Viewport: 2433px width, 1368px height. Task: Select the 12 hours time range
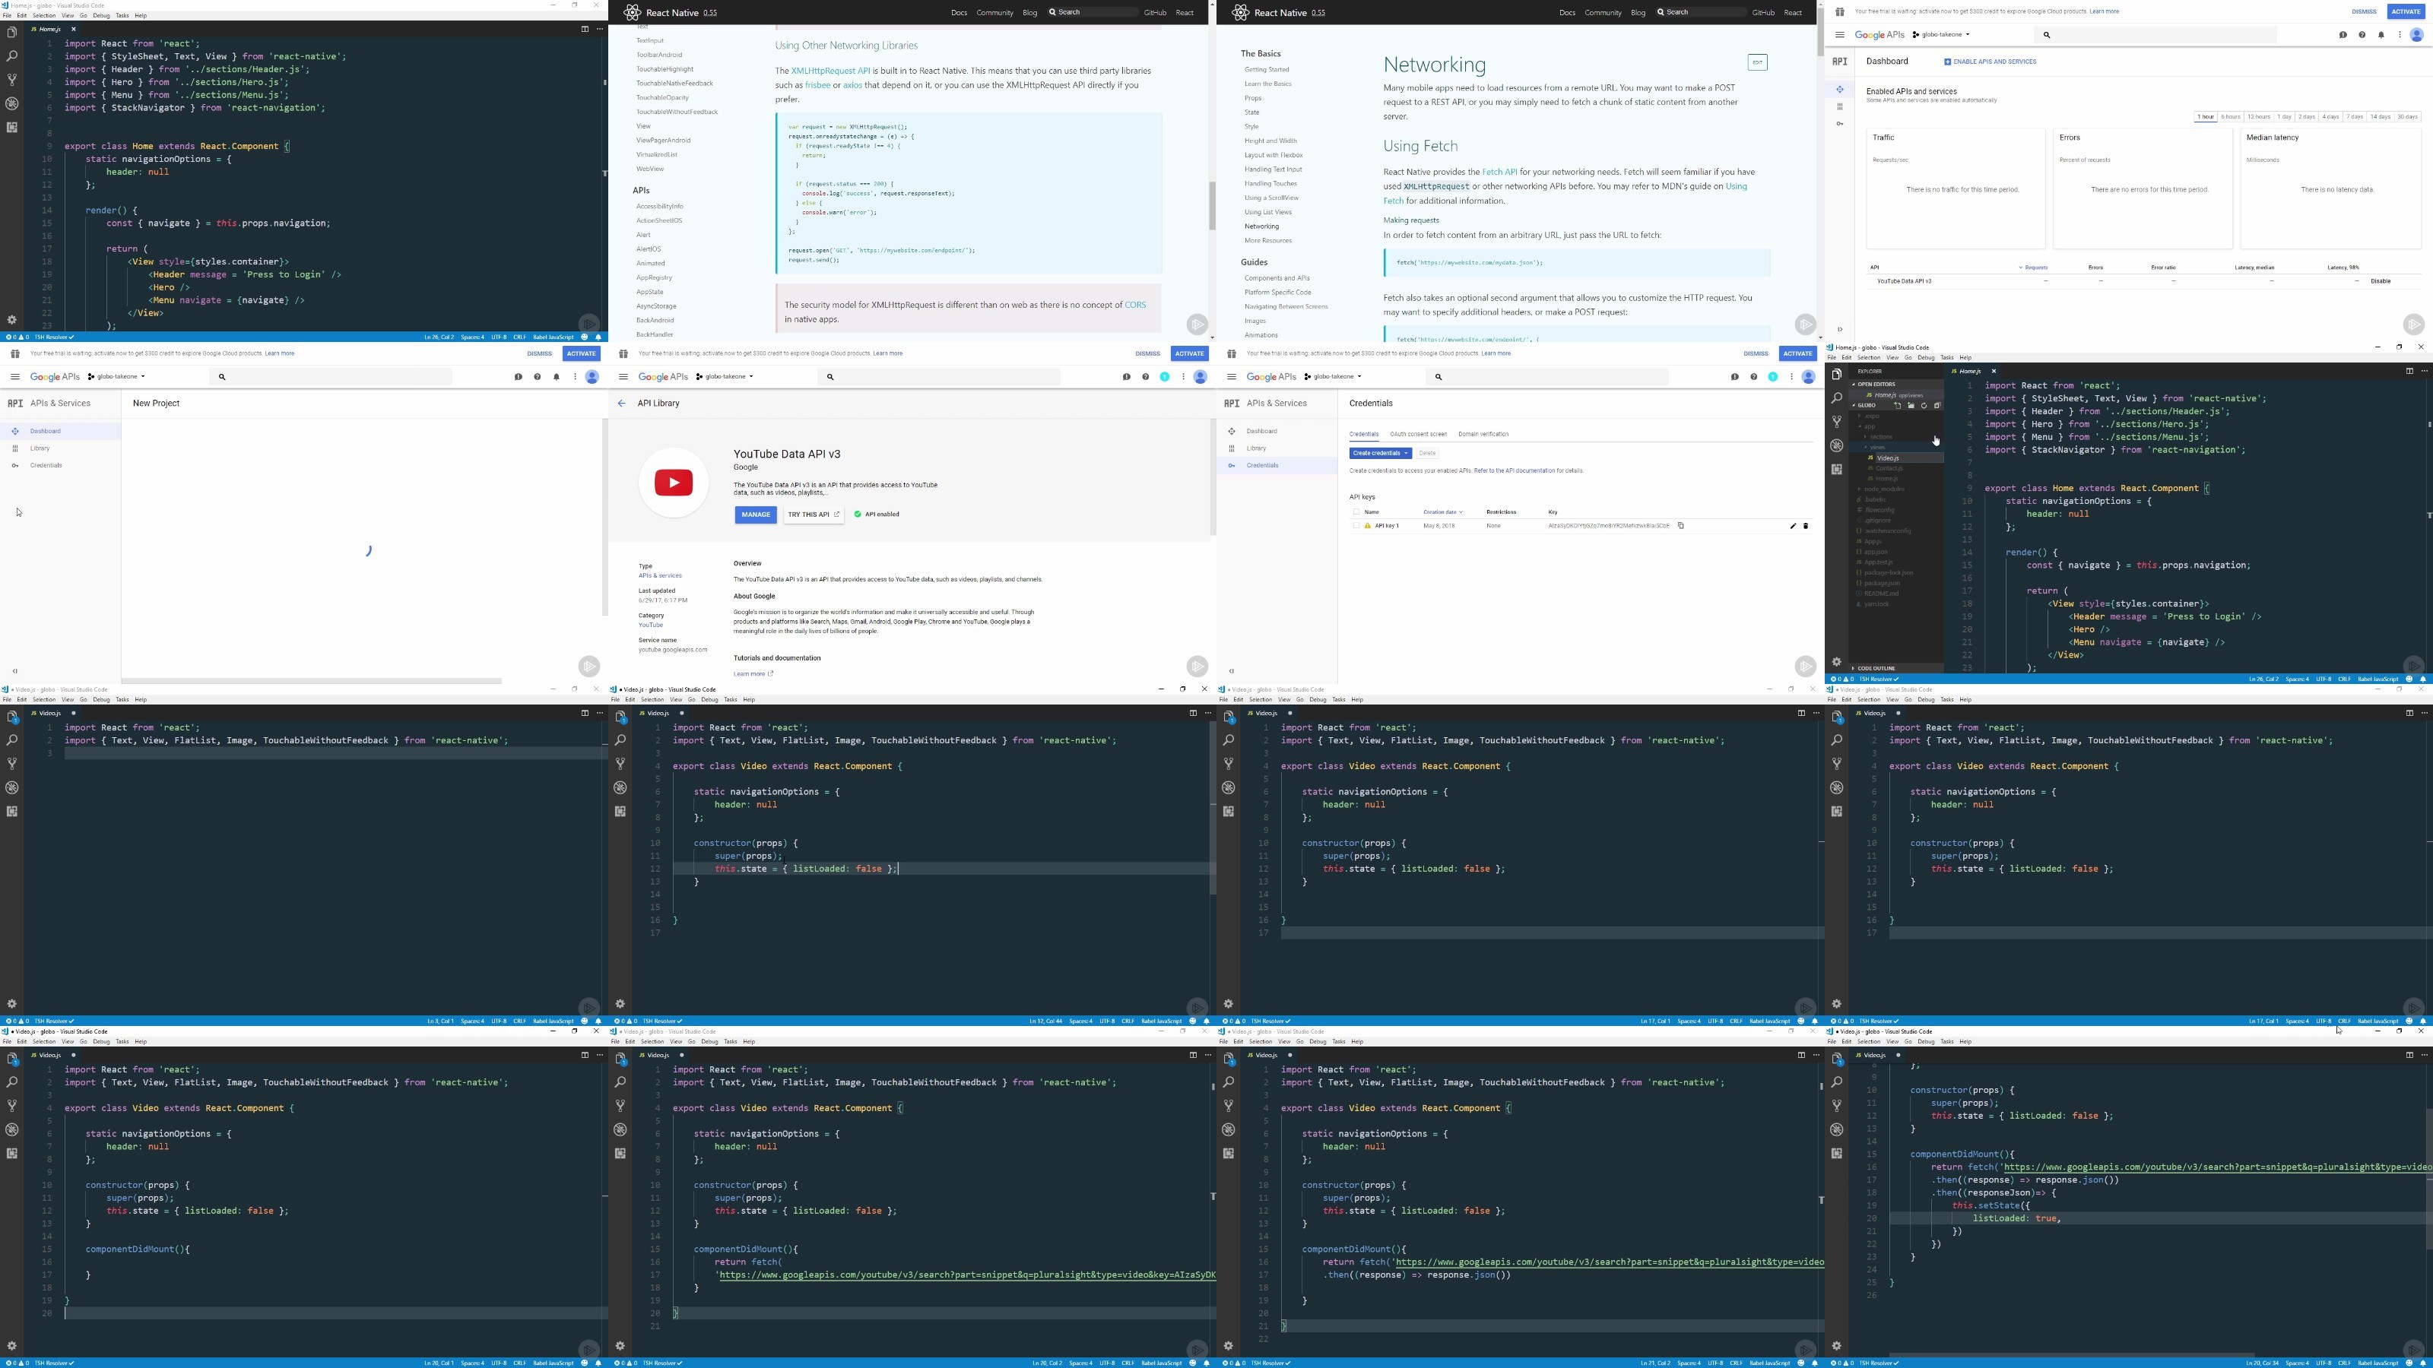2258,117
